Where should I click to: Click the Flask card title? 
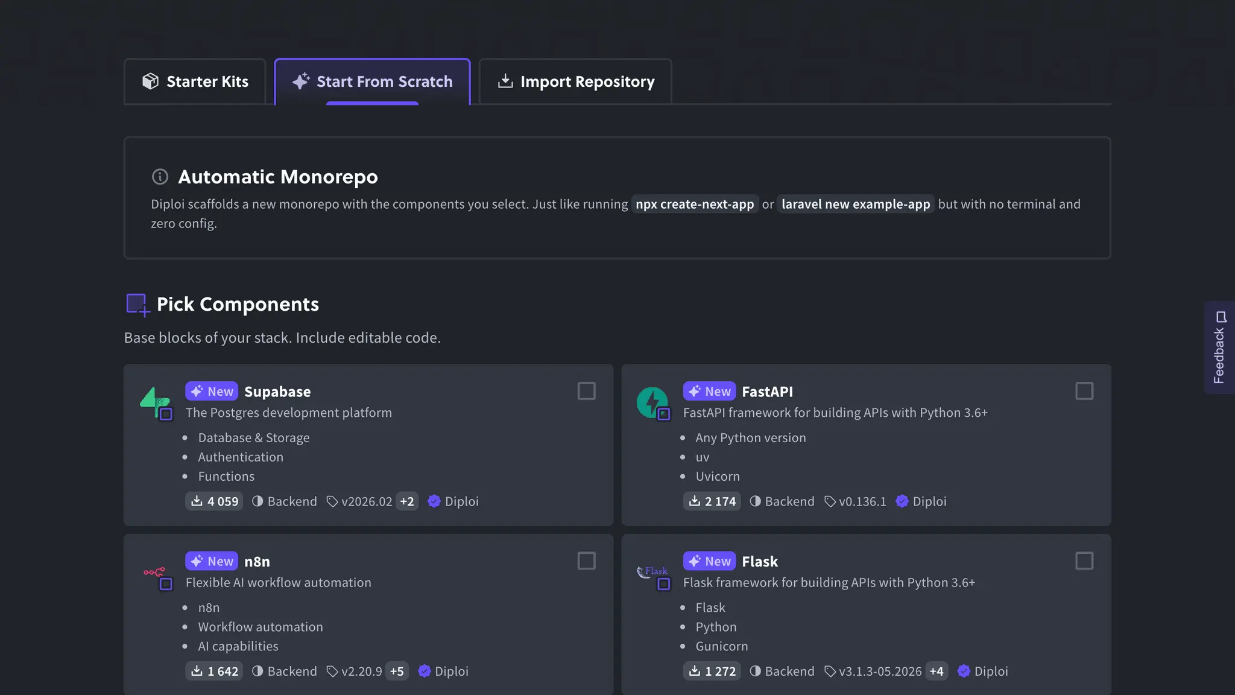coord(760,562)
